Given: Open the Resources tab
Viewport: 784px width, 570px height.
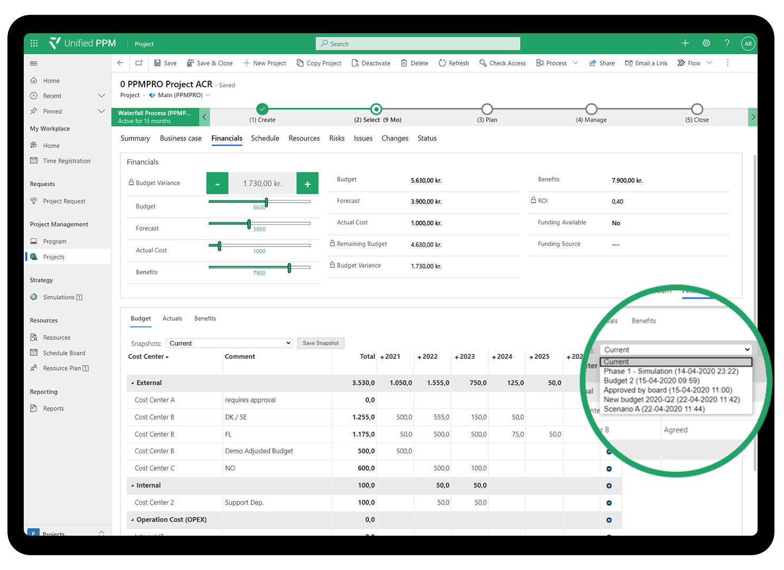Looking at the screenshot, I should click(304, 138).
